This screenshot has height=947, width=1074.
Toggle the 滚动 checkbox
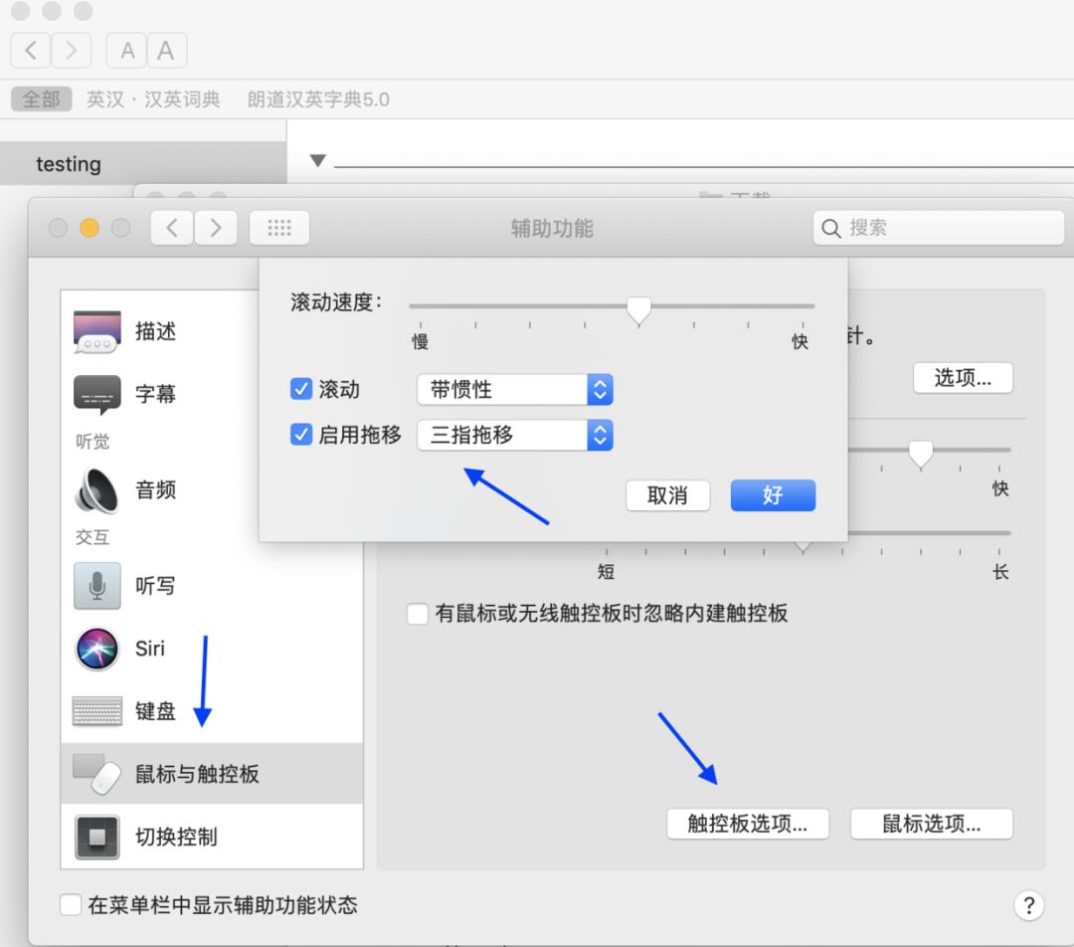click(300, 389)
